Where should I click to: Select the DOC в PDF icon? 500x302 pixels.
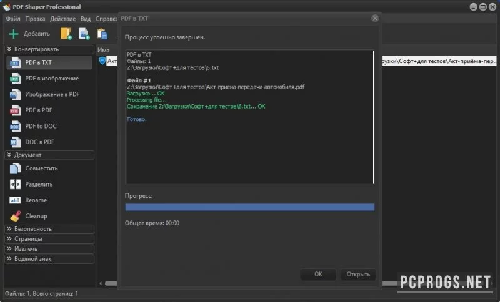tap(15, 142)
